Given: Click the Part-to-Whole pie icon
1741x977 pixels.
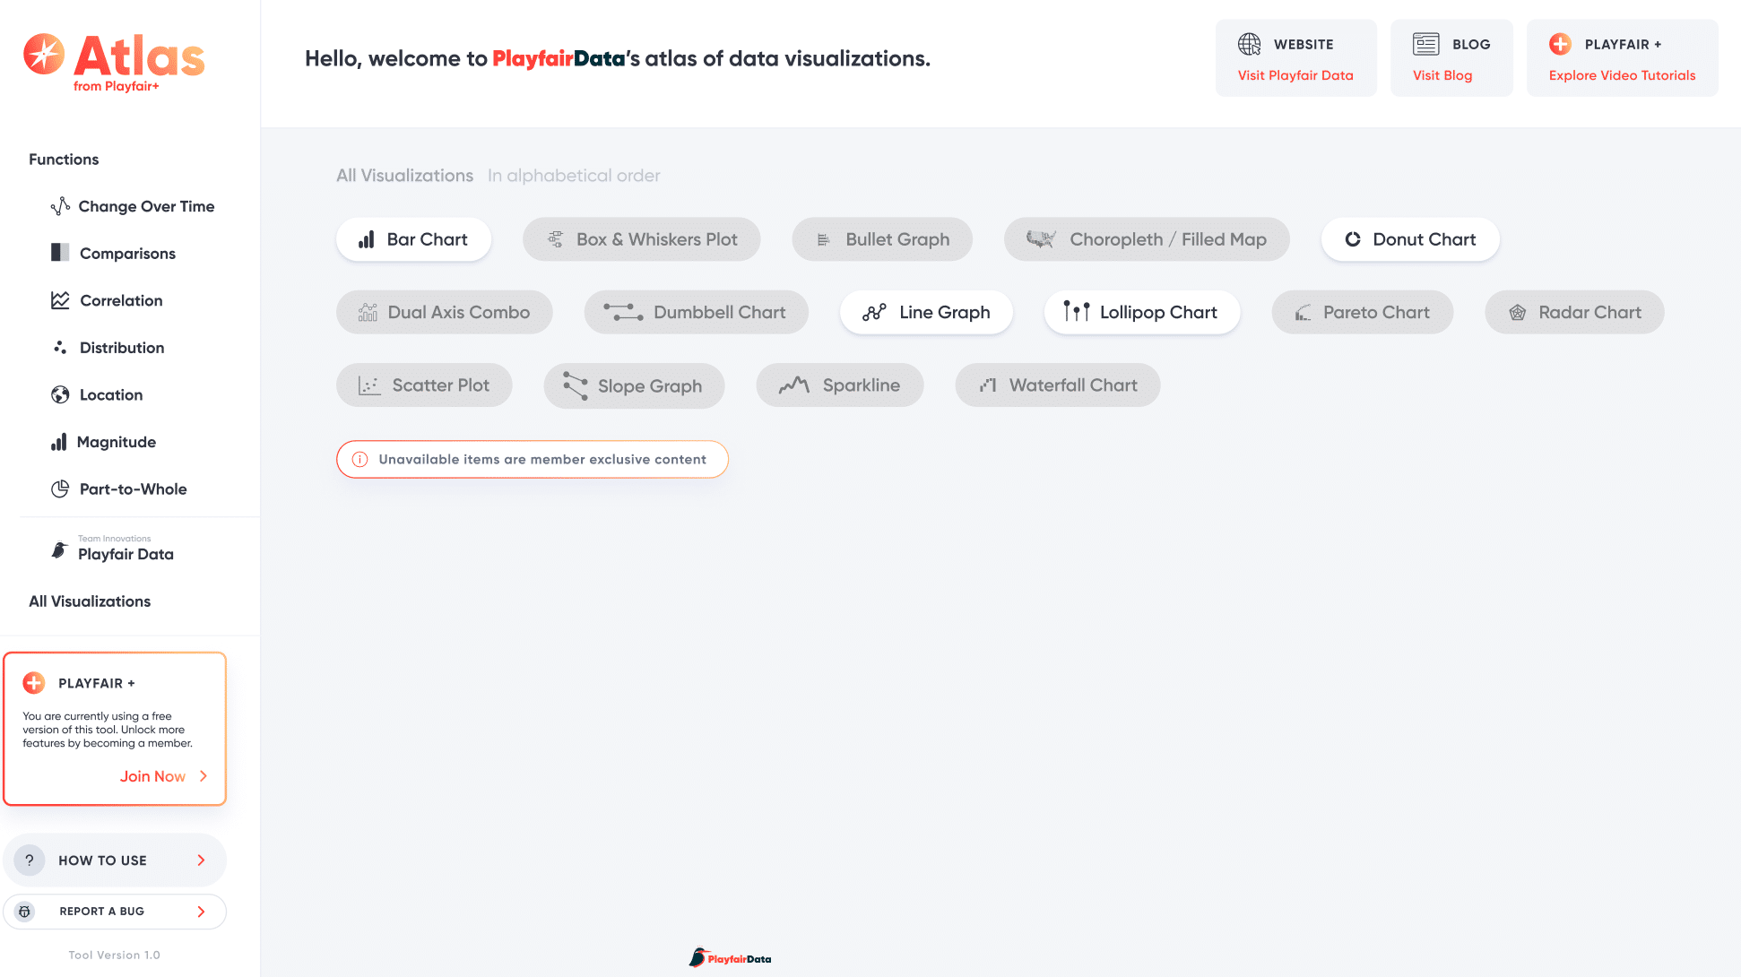Looking at the screenshot, I should coord(60,488).
